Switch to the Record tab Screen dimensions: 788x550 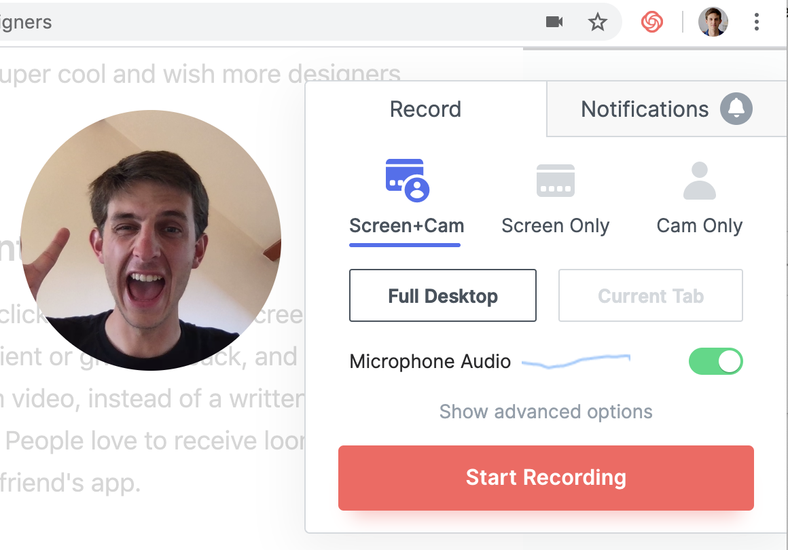click(x=426, y=109)
